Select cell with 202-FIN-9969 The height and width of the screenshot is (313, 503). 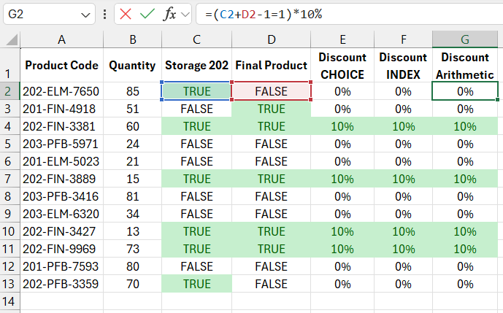click(61, 249)
